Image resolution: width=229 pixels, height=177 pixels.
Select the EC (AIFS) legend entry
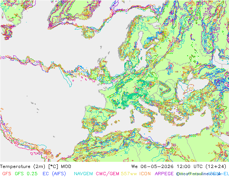(x=54, y=173)
